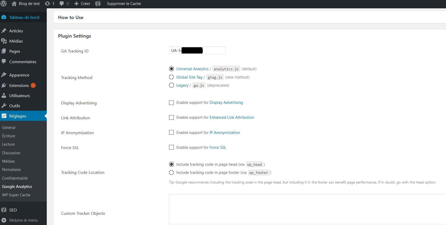
Task: Click the Extensions plug icon
Action: point(4,85)
